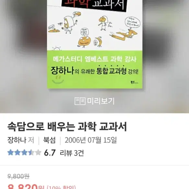Tap the open-book preview icon
Image resolution: width=189 pixels, height=189 pixels.
[80, 101]
